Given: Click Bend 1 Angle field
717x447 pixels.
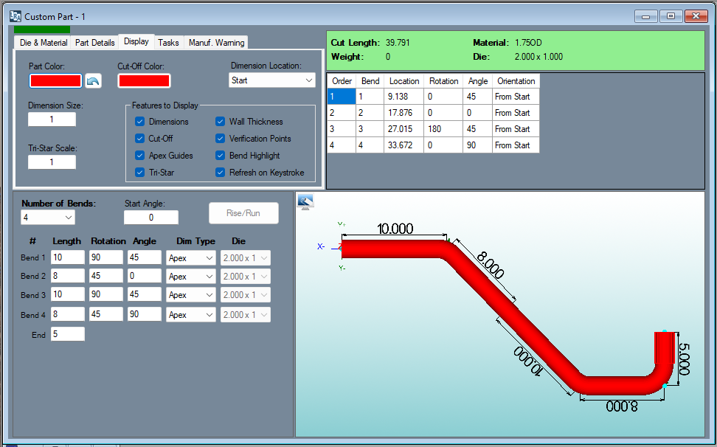Looking at the screenshot, I should point(145,257).
